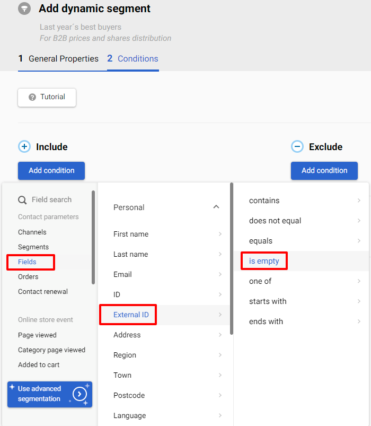Click Add condition under Include

(x=51, y=171)
